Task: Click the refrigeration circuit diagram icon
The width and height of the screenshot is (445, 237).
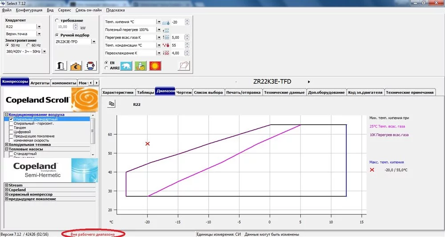Action: pos(90,66)
